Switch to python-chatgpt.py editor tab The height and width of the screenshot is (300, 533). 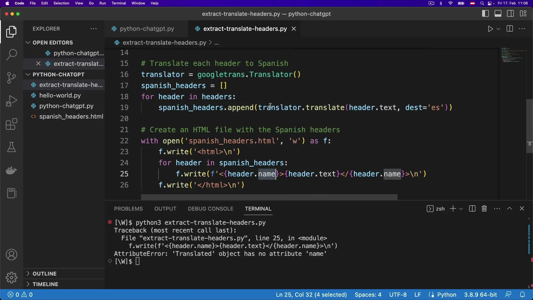(x=146, y=29)
